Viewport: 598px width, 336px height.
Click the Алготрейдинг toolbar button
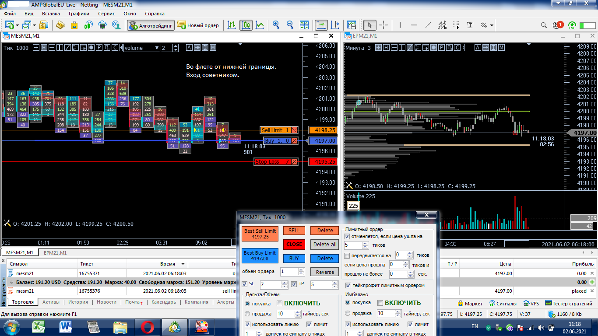pyautogui.click(x=151, y=25)
